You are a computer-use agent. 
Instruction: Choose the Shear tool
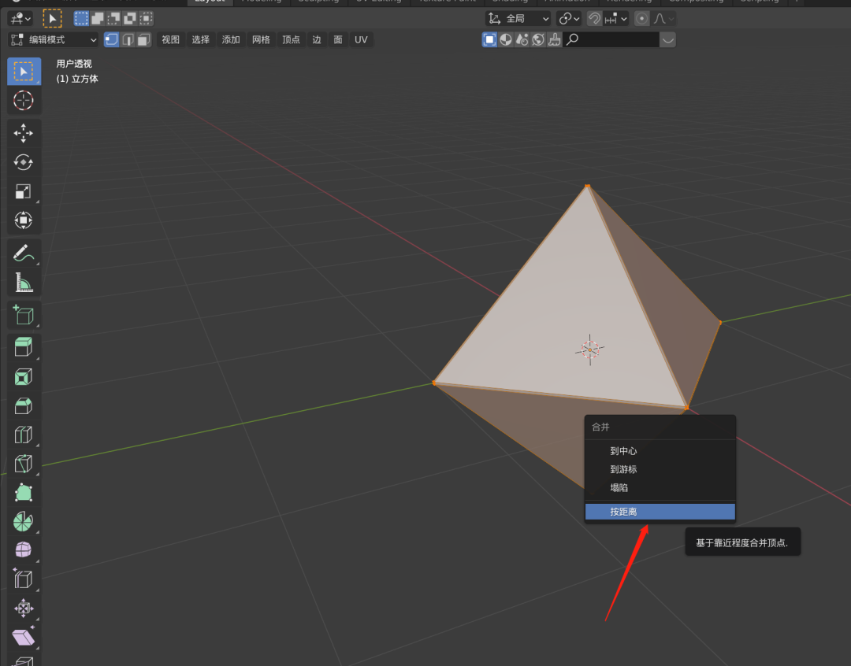pos(24,637)
